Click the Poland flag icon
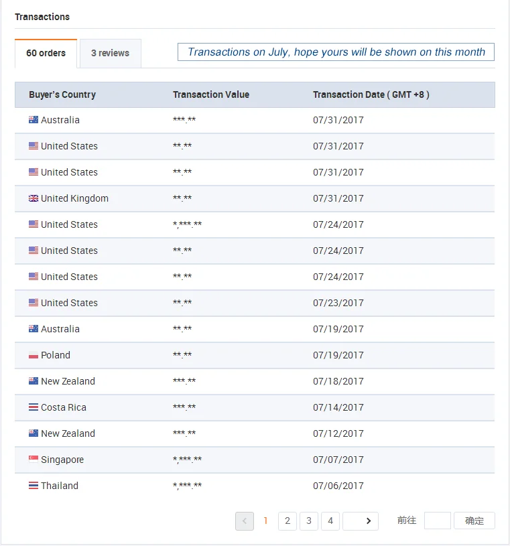 coord(34,355)
